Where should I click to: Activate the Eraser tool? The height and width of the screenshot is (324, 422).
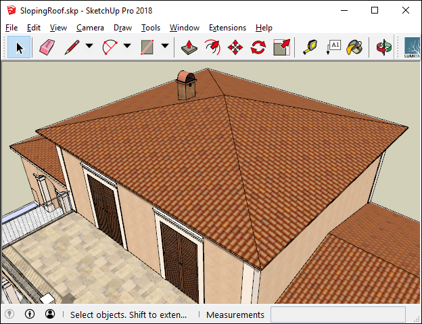click(x=47, y=47)
